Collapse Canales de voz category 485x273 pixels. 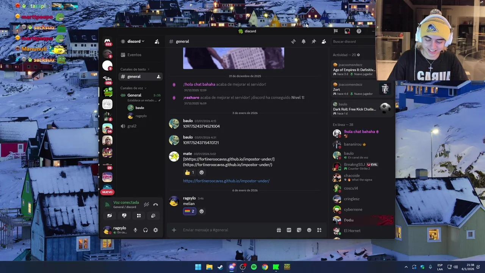coord(133,88)
